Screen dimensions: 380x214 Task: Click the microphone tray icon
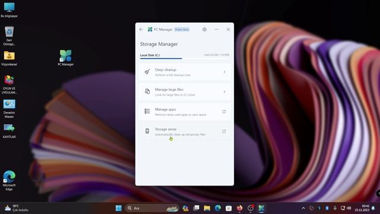click(x=335, y=208)
